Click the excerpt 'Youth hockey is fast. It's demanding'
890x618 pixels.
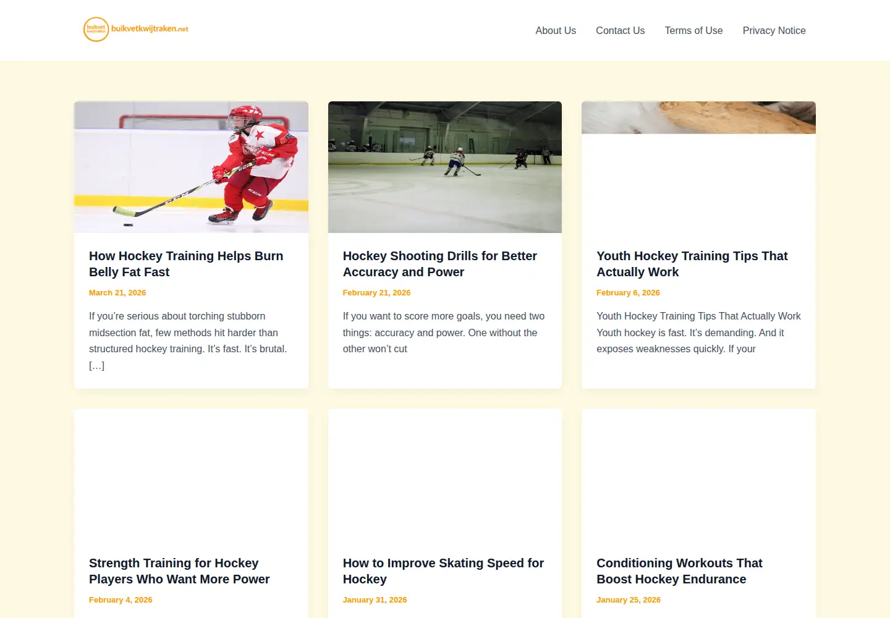click(698, 332)
